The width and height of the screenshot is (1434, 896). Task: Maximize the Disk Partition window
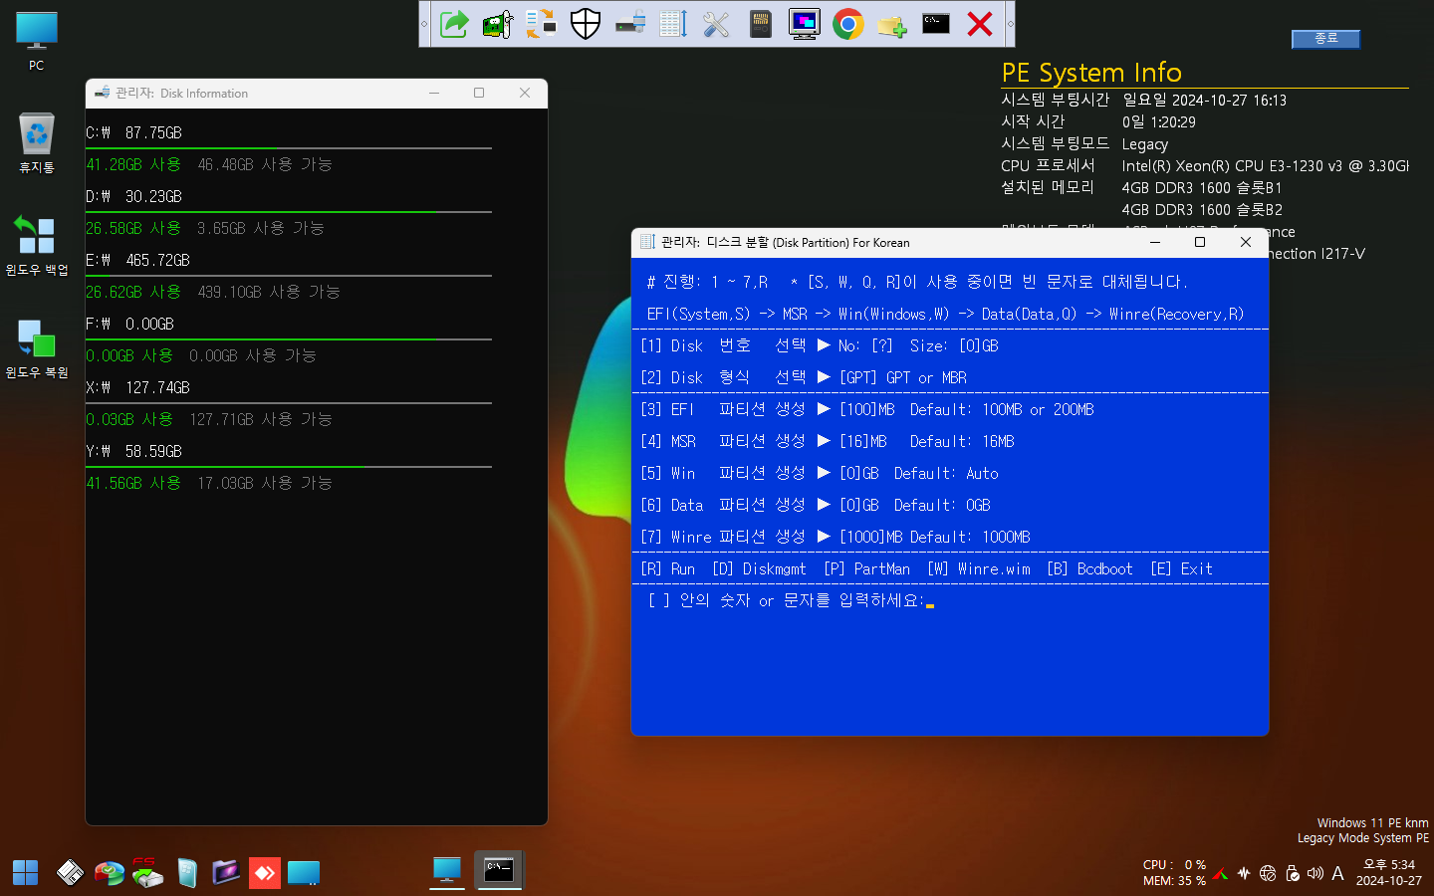point(1200,242)
